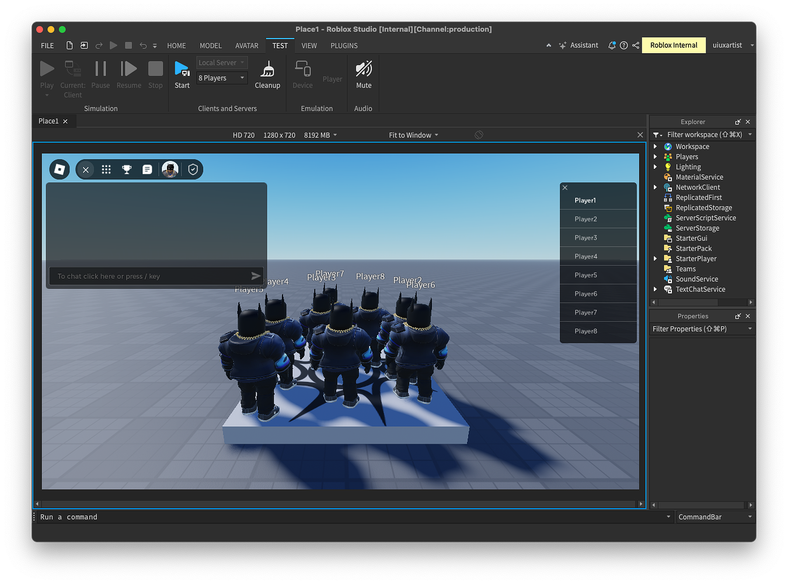Image resolution: width=788 pixels, height=584 pixels.
Task: Switch to the HOME ribbon tab
Action: [x=176, y=46]
